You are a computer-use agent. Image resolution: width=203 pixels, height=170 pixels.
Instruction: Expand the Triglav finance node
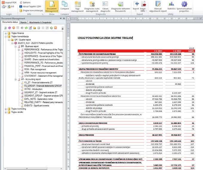tap(6, 33)
